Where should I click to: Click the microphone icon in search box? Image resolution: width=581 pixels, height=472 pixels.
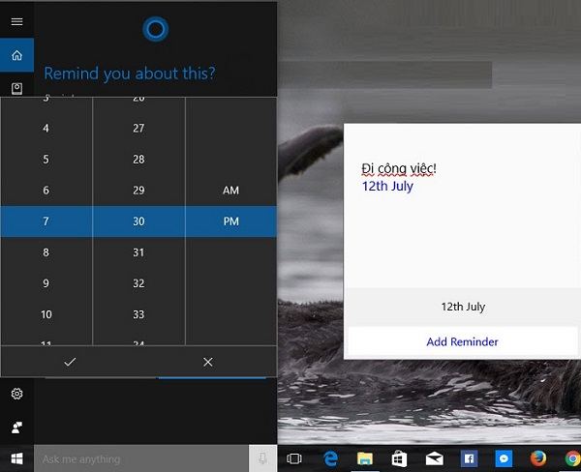pyautogui.click(x=262, y=458)
